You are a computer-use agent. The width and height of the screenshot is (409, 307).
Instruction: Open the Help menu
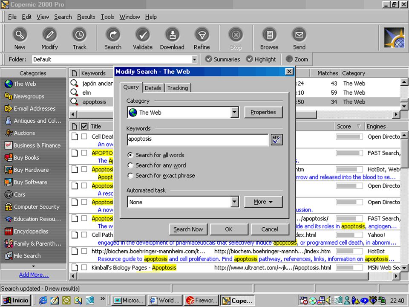coord(151,17)
